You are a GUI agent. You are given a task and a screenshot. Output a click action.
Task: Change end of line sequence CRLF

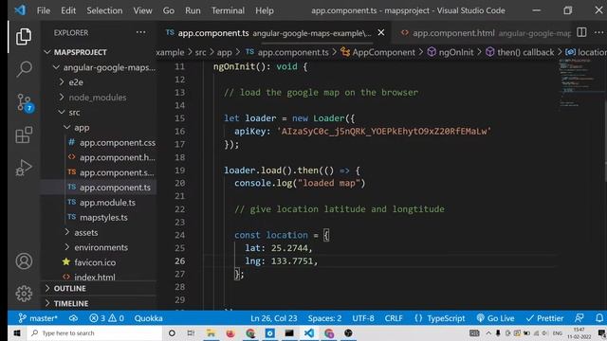394,318
